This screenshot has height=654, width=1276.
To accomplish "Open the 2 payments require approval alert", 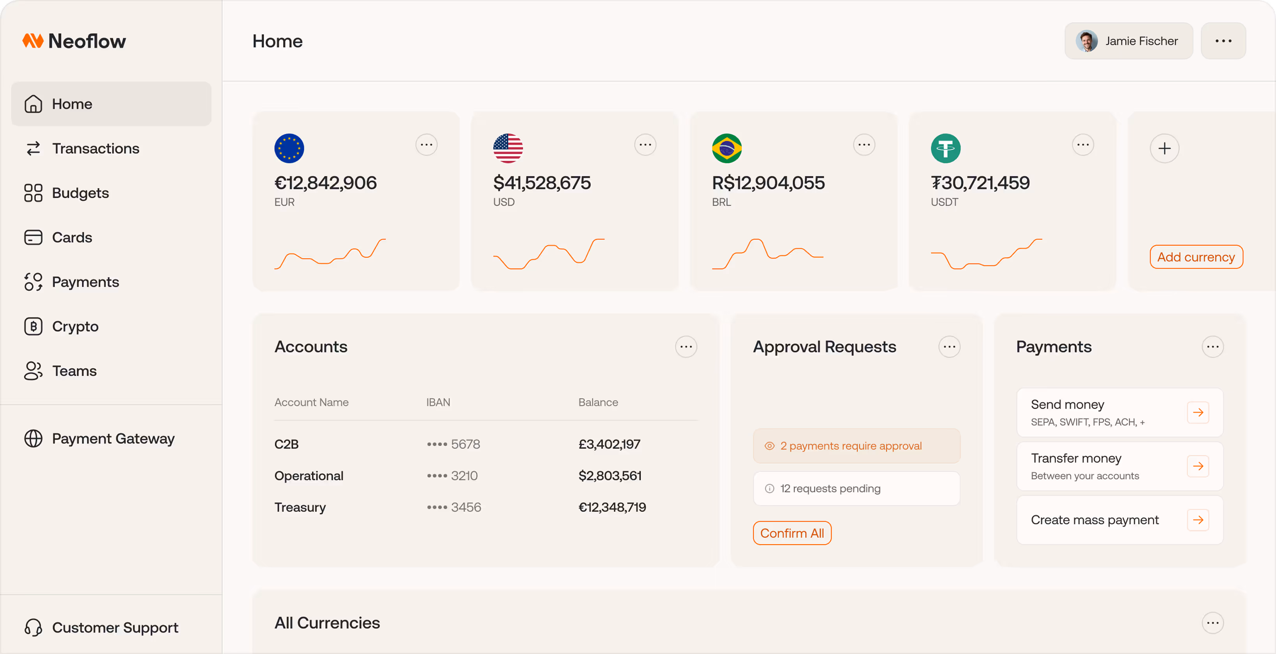I will [857, 446].
